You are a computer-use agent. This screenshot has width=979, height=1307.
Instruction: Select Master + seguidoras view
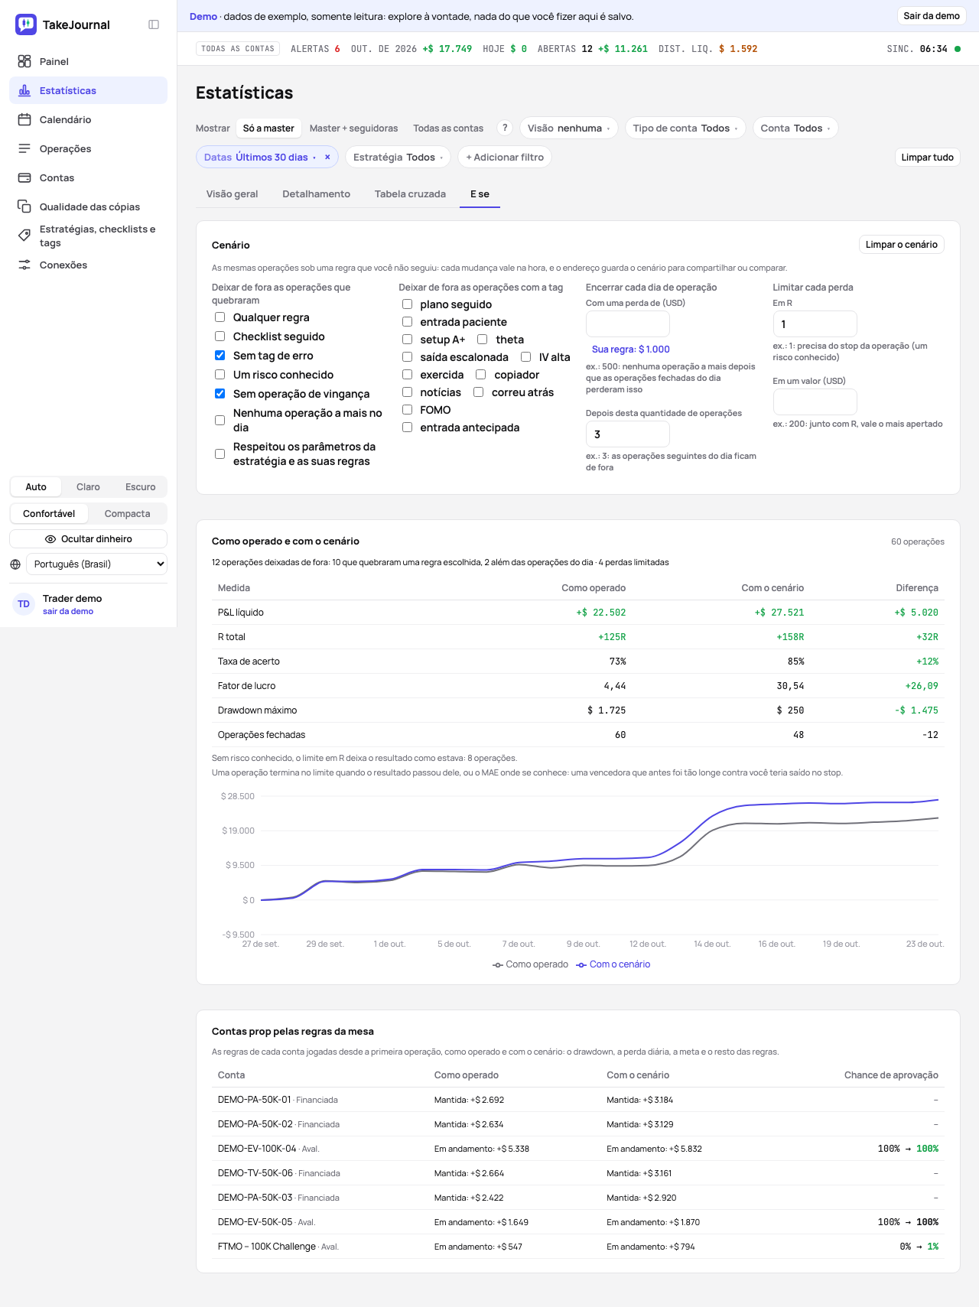click(x=353, y=128)
